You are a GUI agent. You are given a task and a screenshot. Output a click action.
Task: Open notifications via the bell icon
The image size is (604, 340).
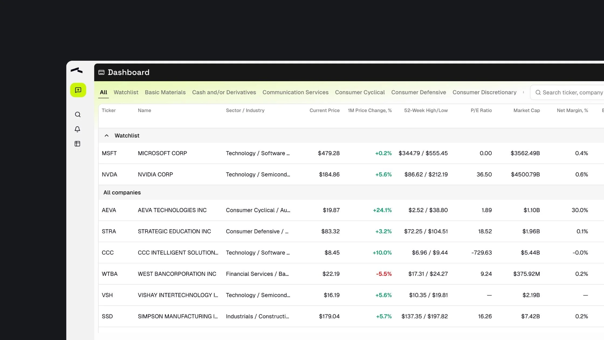pyautogui.click(x=77, y=129)
